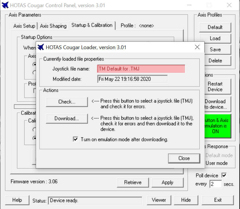Switch to the Axis Setup tab
The height and width of the screenshot is (209, 240).
(x=24, y=26)
